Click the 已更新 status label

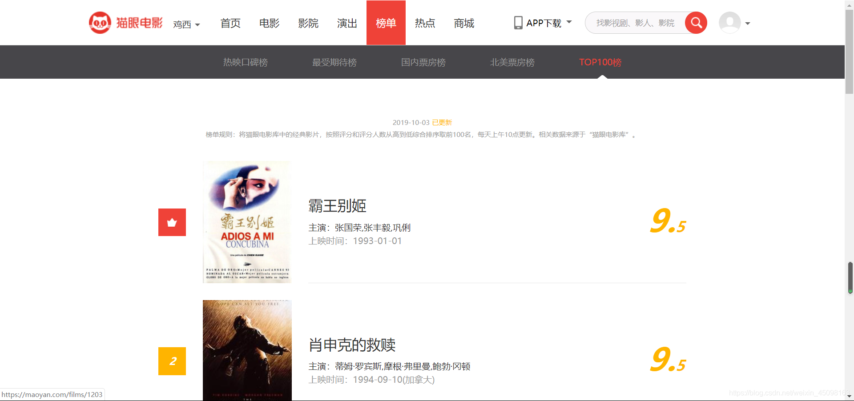click(442, 122)
